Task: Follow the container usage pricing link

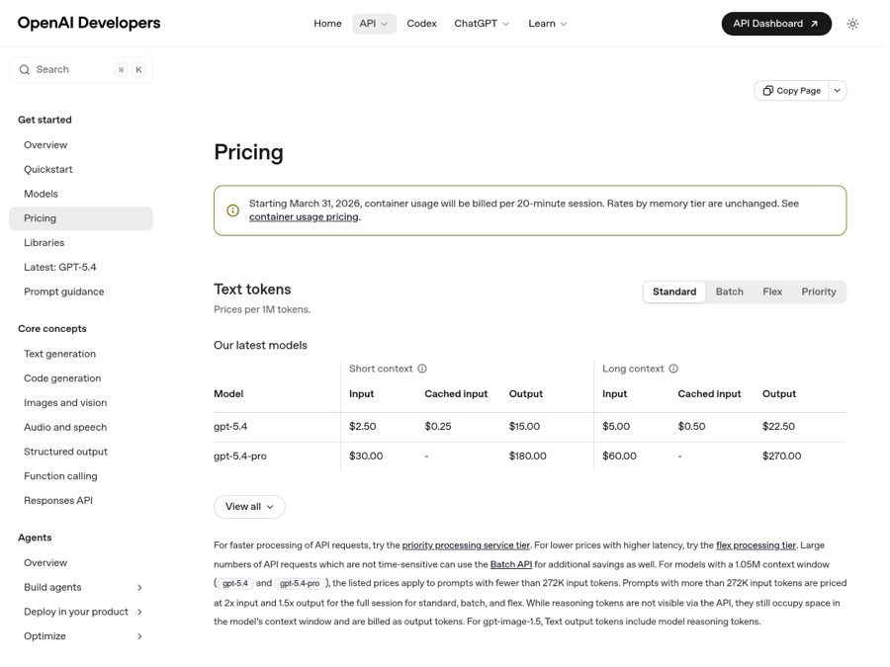Action: (x=304, y=216)
